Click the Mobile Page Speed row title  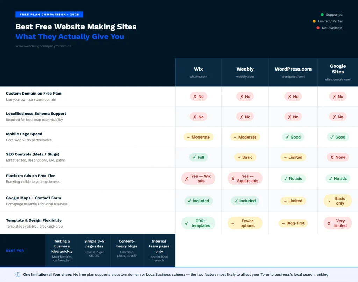(x=24, y=134)
